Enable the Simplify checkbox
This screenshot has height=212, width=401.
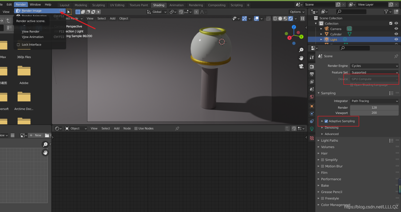click(x=323, y=160)
